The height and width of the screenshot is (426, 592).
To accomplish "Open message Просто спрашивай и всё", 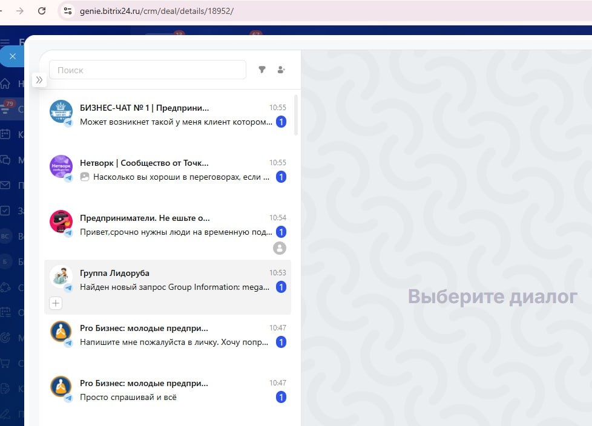I will click(x=128, y=398).
